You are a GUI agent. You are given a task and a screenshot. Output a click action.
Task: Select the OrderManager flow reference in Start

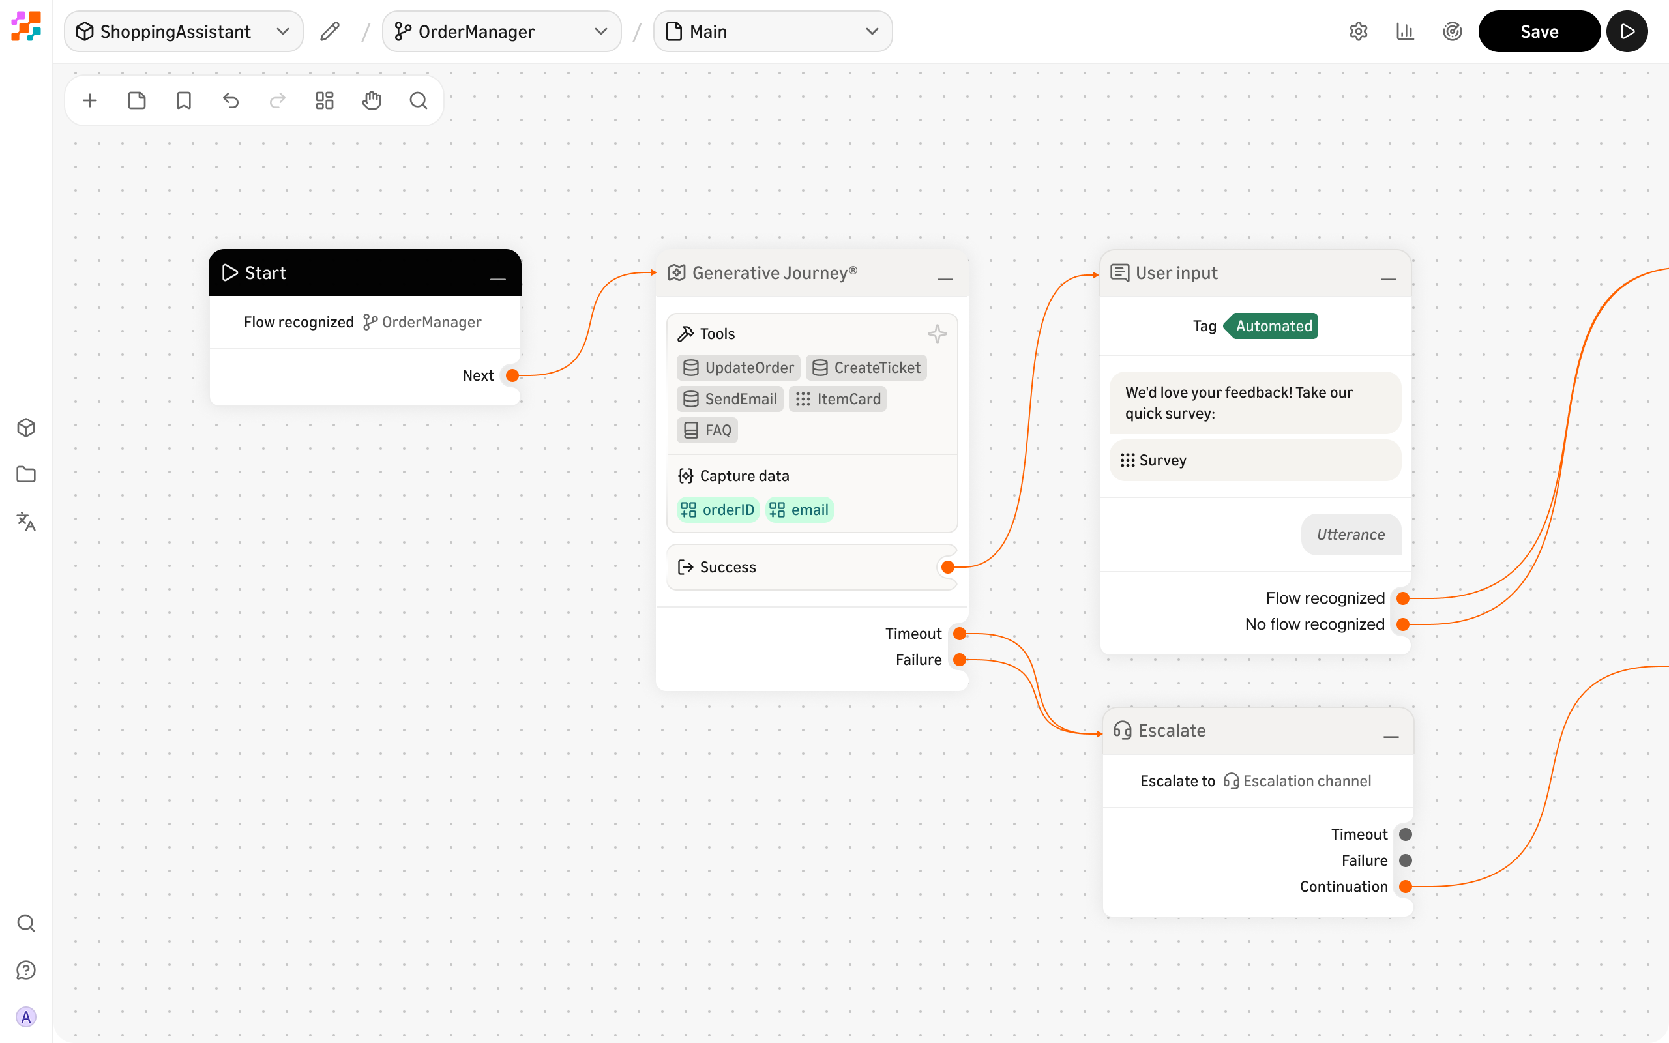(x=422, y=322)
